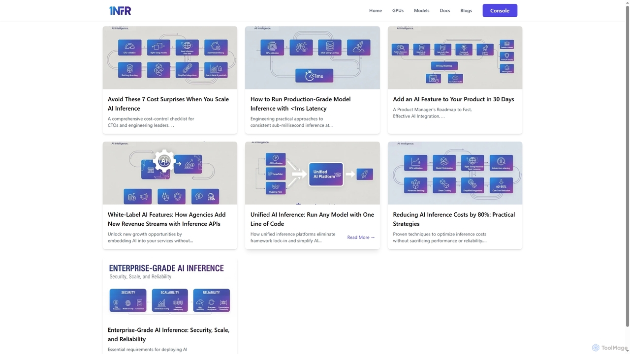Open the Docs nav link
Viewport: 630px width, 354px height.
click(445, 10)
